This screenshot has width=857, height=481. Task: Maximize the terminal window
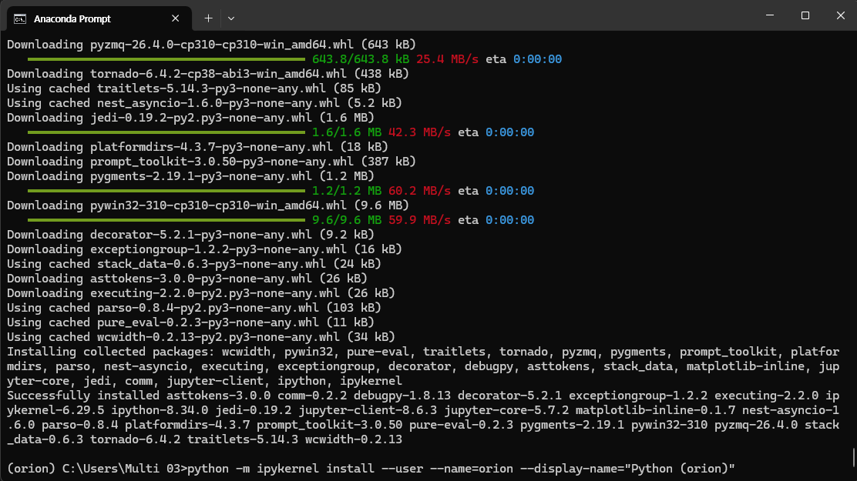click(x=805, y=15)
